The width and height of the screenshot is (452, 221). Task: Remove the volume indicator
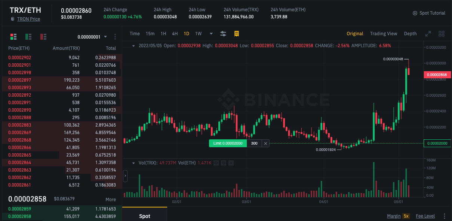click(231, 163)
